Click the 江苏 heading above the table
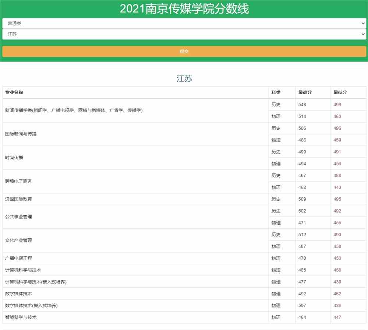 (x=184, y=78)
